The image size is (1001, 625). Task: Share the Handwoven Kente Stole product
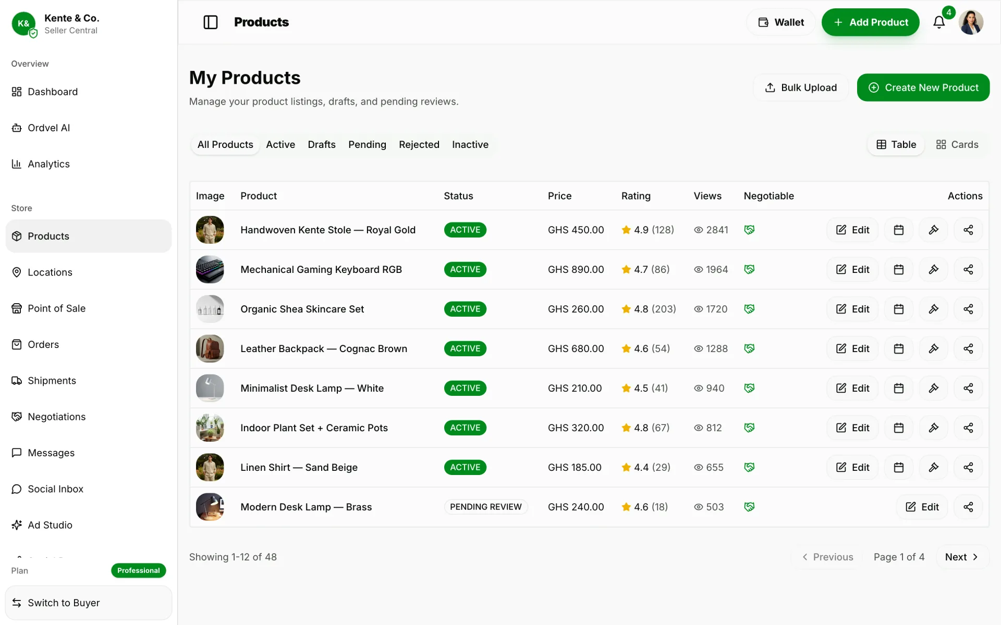click(968, 230)
